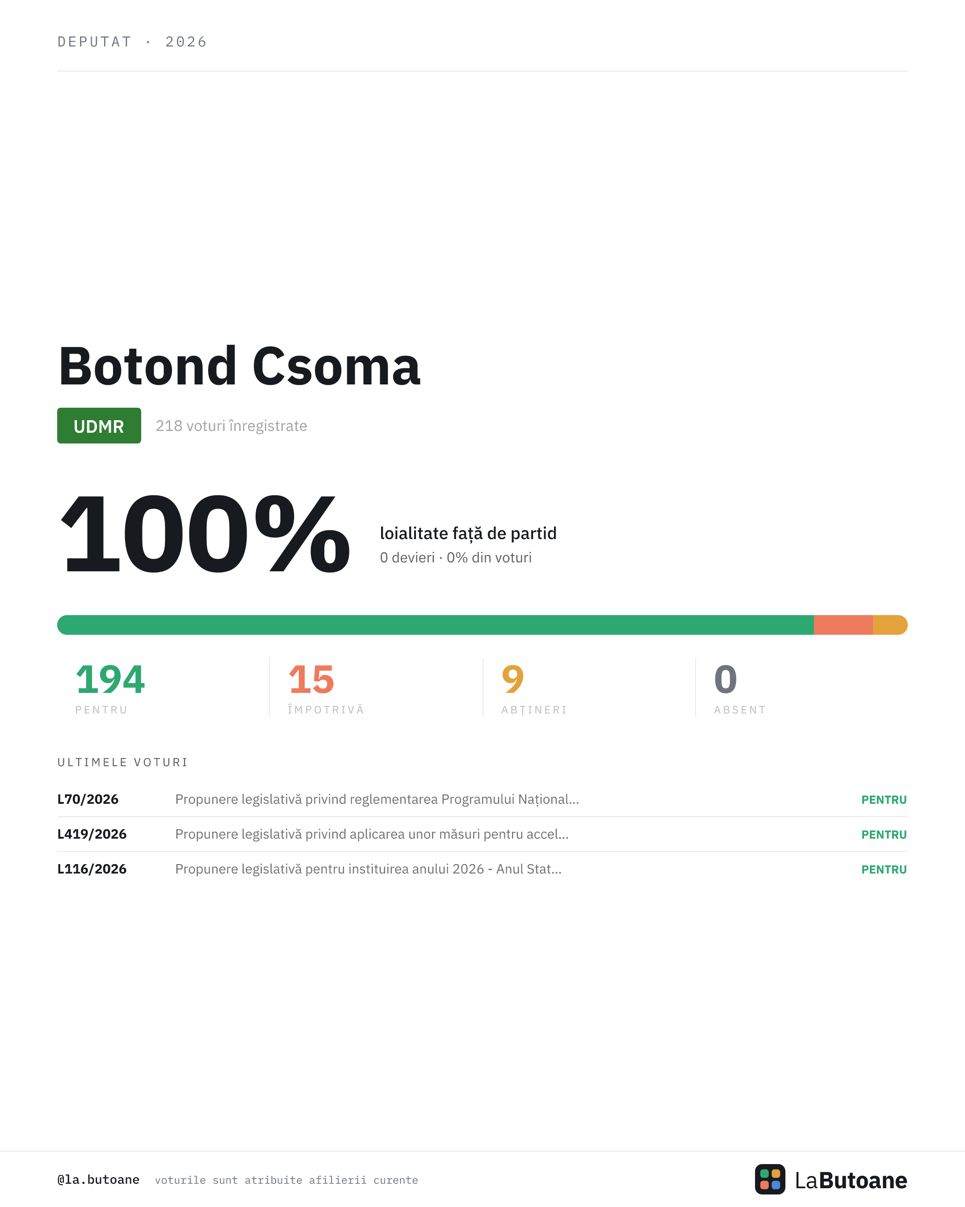Open the L70/2026 vote entry
965x1207 pixels.
pyautogui.click(x=482, y=799)
